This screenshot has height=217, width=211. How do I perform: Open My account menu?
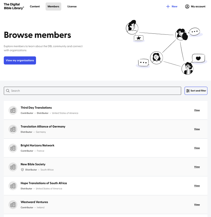195,6
